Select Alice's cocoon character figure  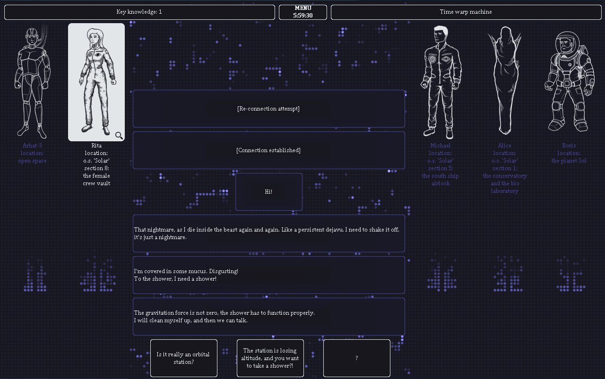pyautogui.click(x=505, y=81)
